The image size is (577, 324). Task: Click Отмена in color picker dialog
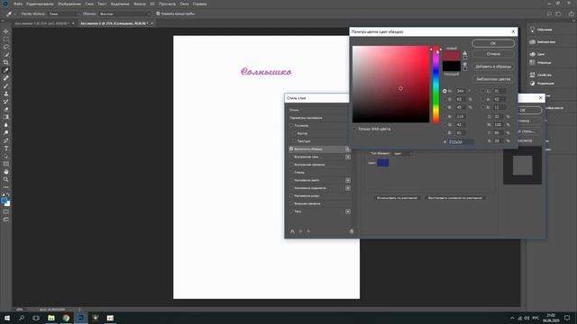493,54
